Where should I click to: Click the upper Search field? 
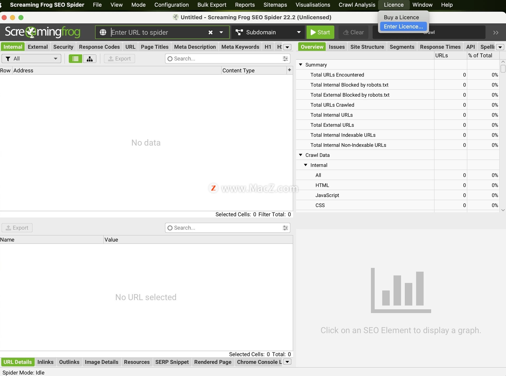[227, 58]
